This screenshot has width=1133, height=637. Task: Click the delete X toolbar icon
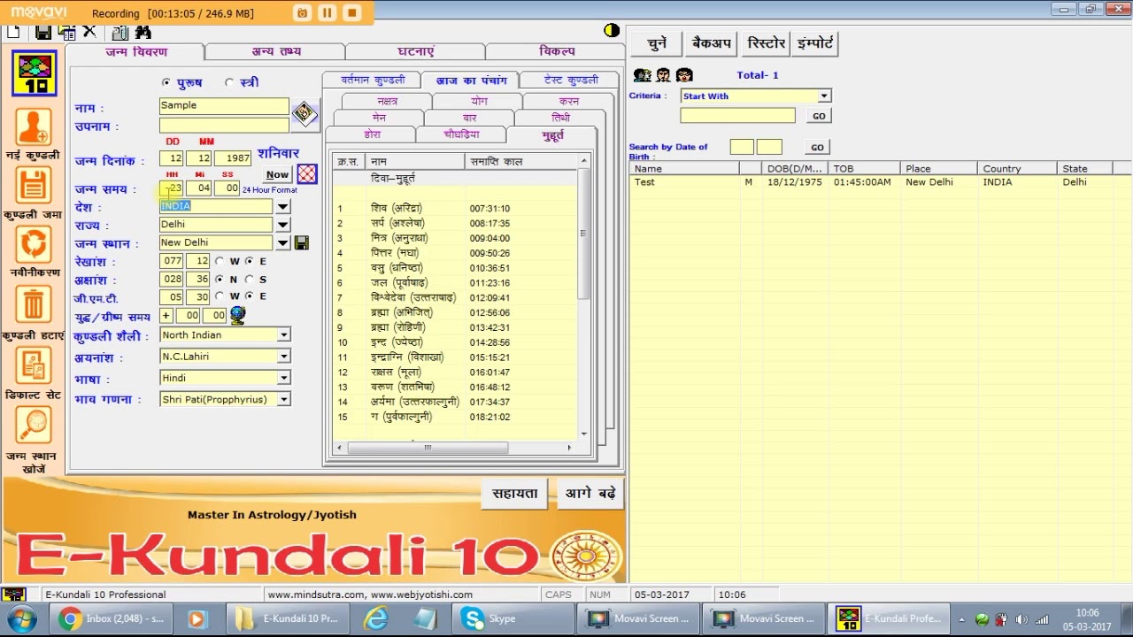(89, 32)
